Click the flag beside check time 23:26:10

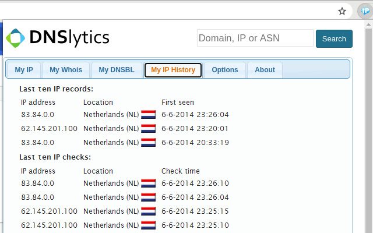pyautogui.click(x=148, y=183)
